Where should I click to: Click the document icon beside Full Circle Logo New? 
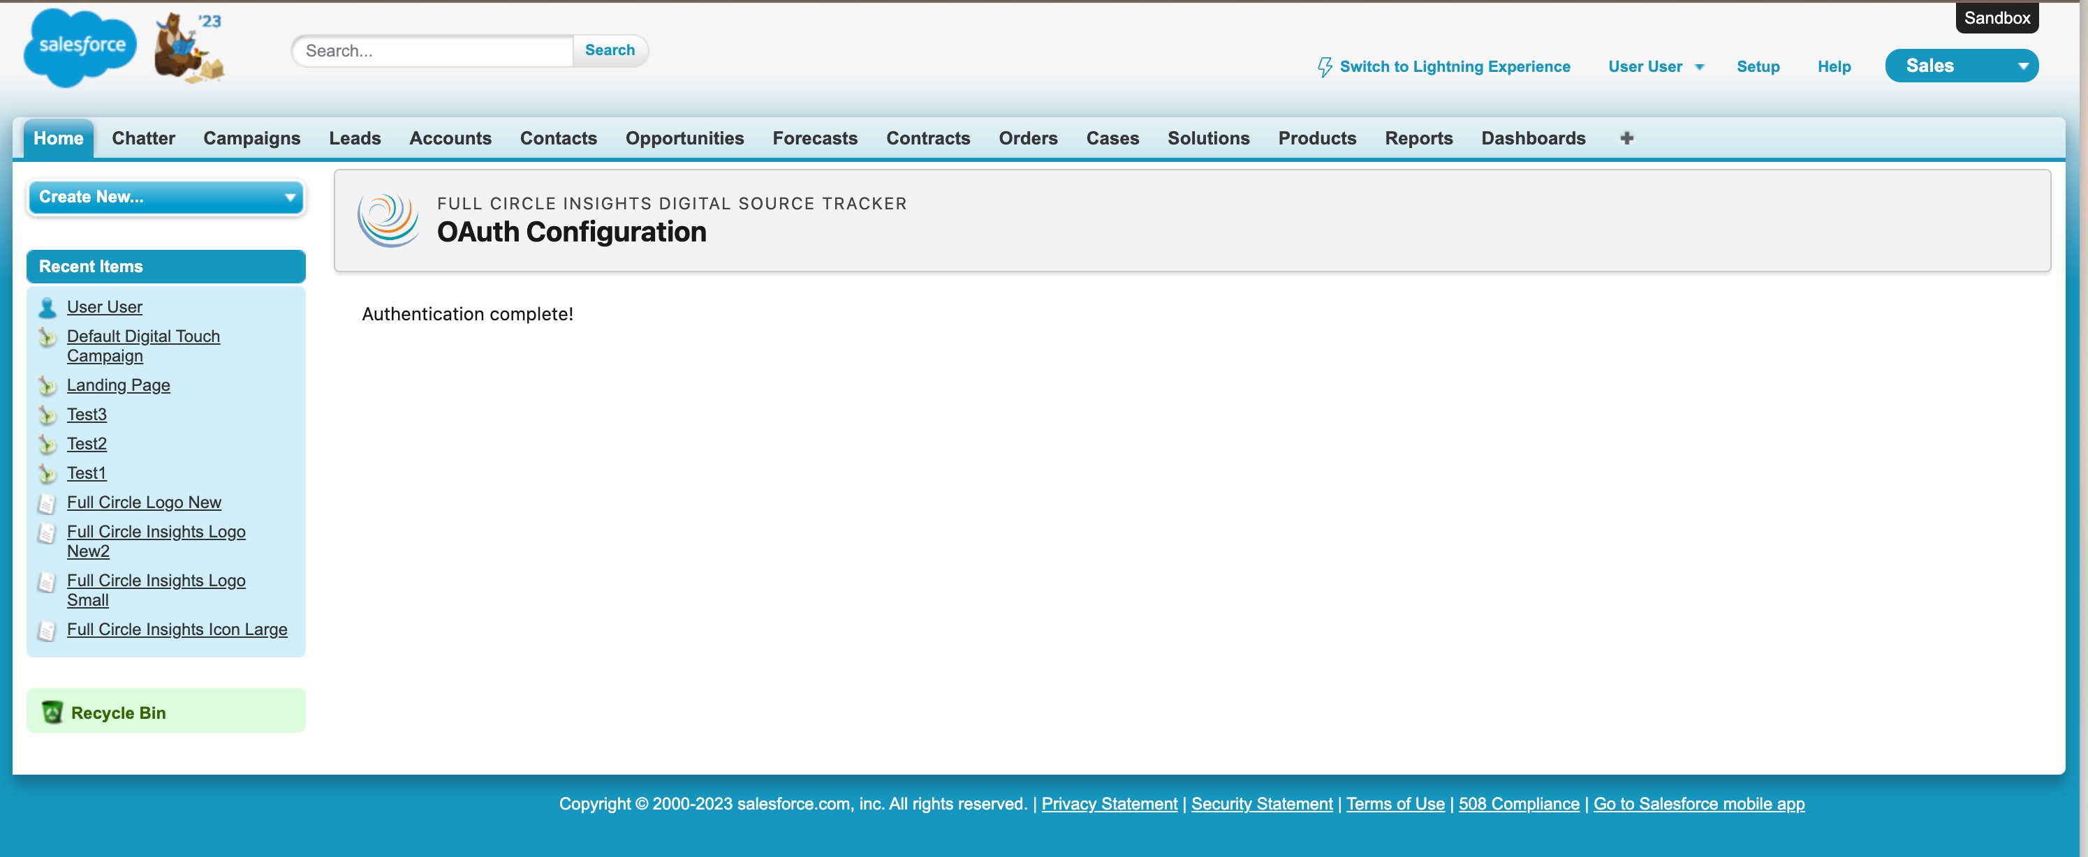click(47, 503)
